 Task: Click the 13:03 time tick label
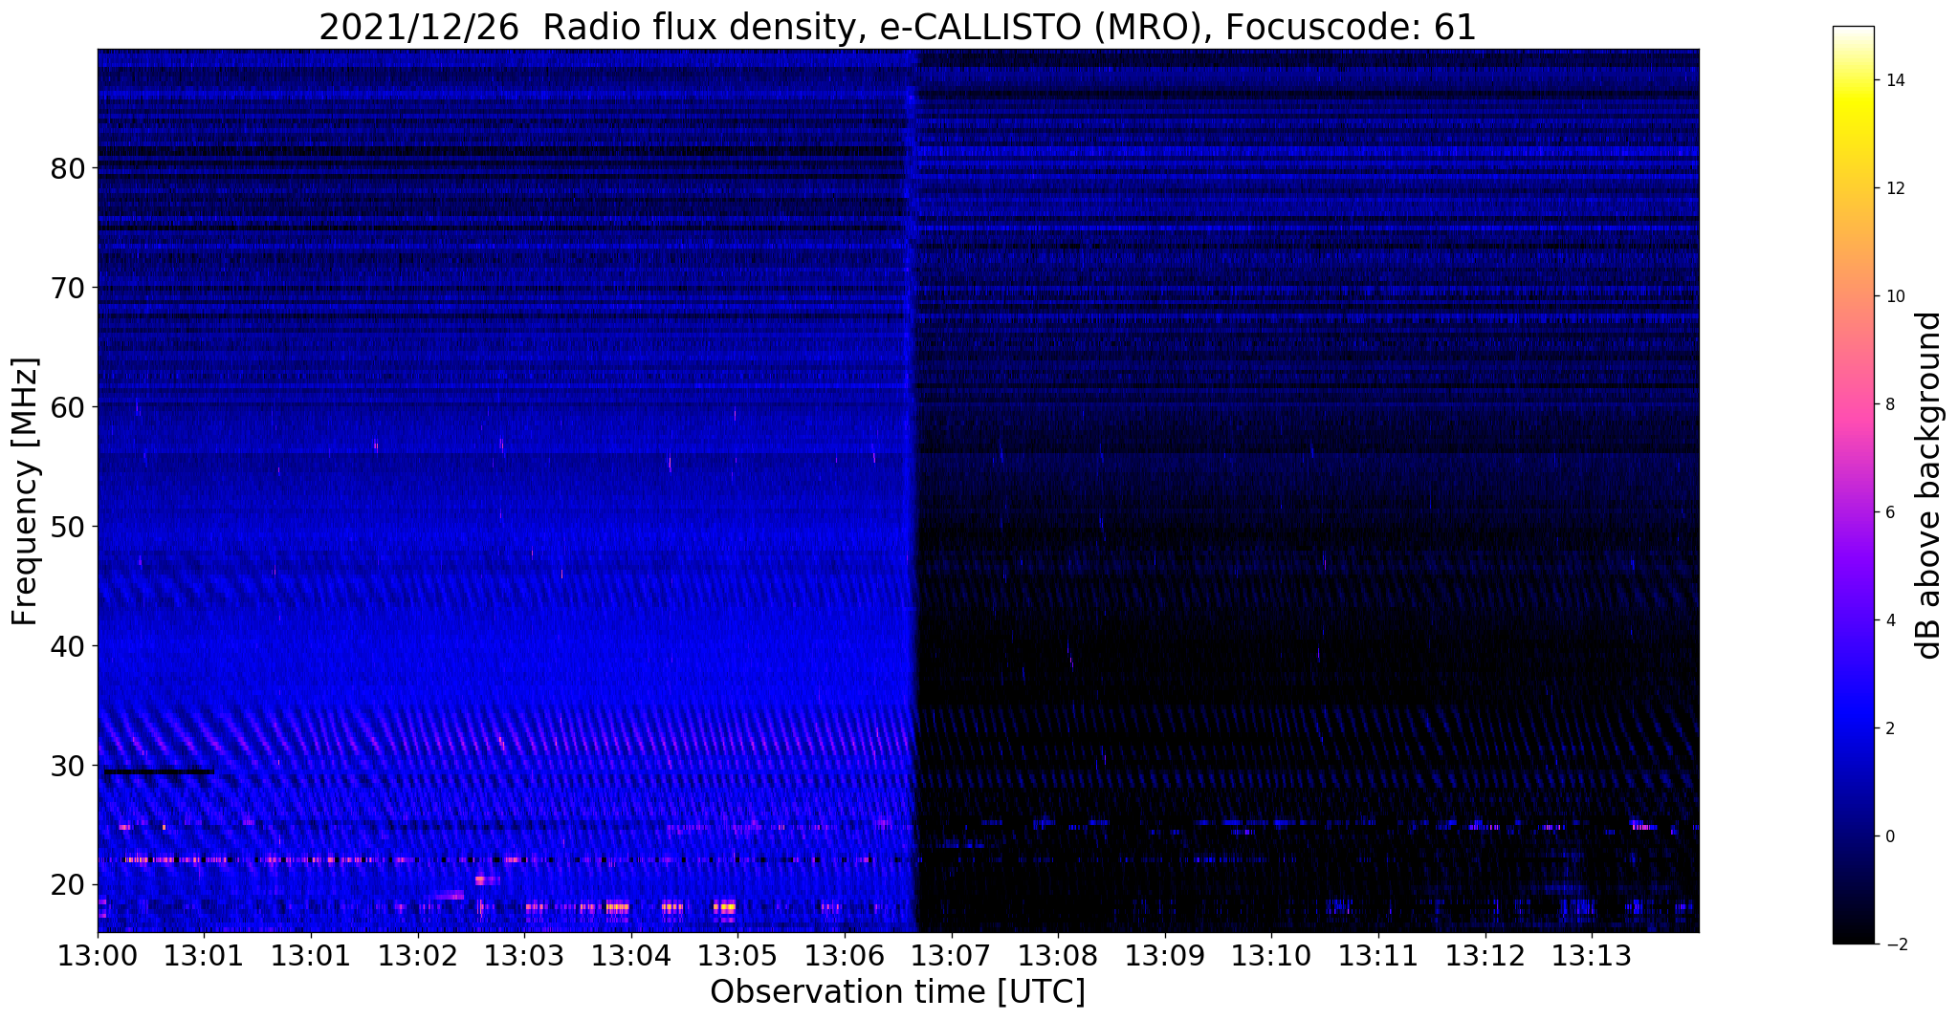(524, 956)
